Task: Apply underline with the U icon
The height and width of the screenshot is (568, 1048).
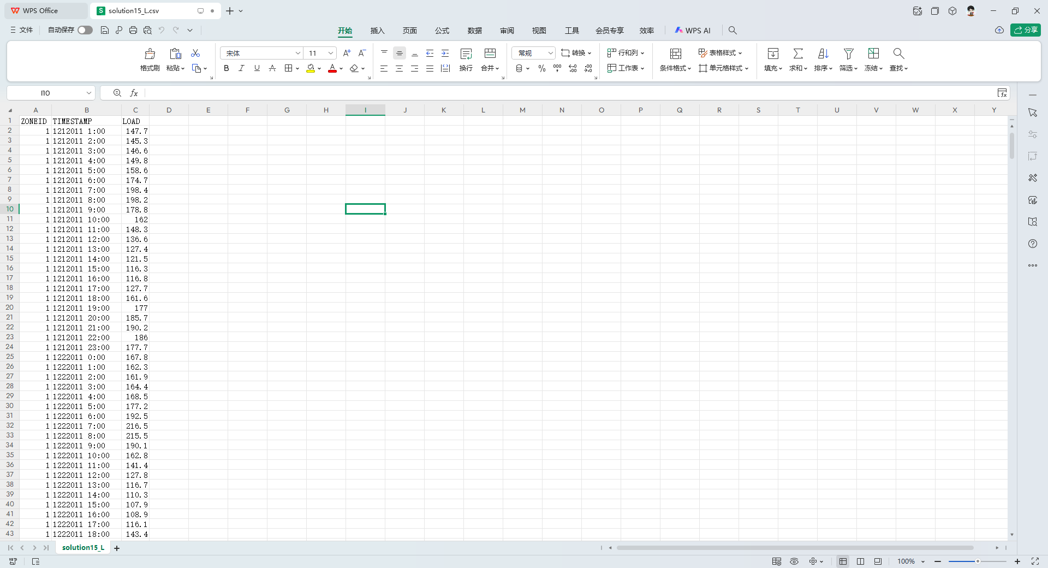Action: (257, 68)
